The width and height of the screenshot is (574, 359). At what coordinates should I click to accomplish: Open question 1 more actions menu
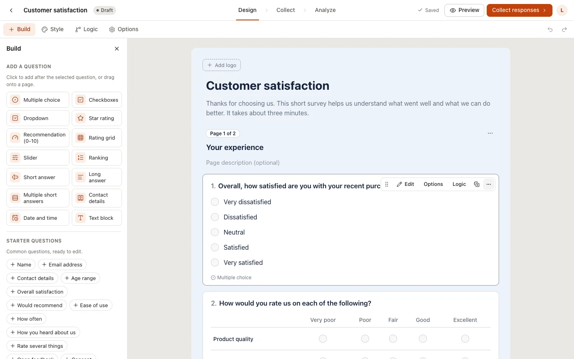click(489, 184)
